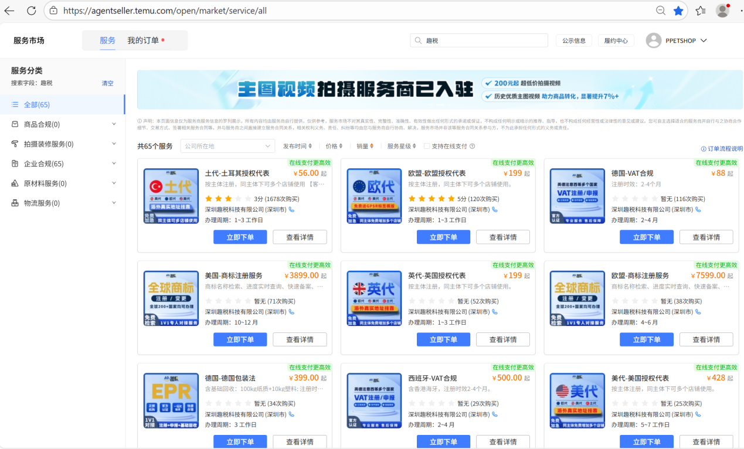Toggle the bookmark star icon
The image size is (744, 449).
pyautogui.click(x=678, y=11)
